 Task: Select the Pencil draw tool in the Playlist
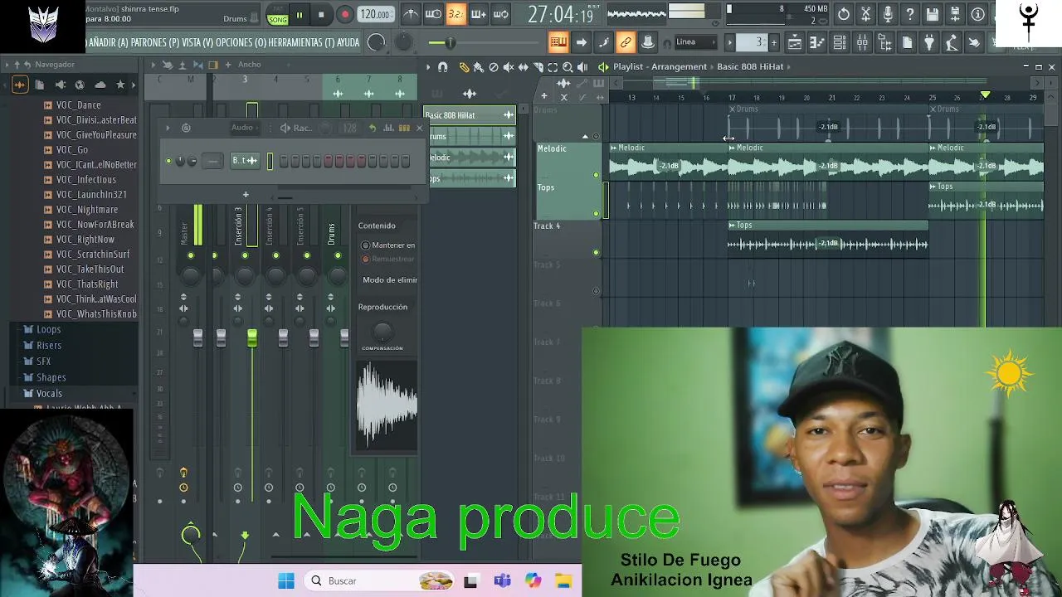[x=464, y=67]
